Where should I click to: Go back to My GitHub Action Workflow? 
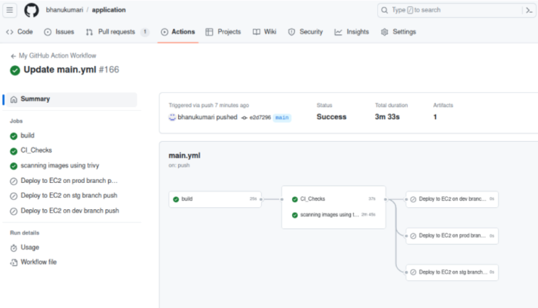click(x=57, y=56)
